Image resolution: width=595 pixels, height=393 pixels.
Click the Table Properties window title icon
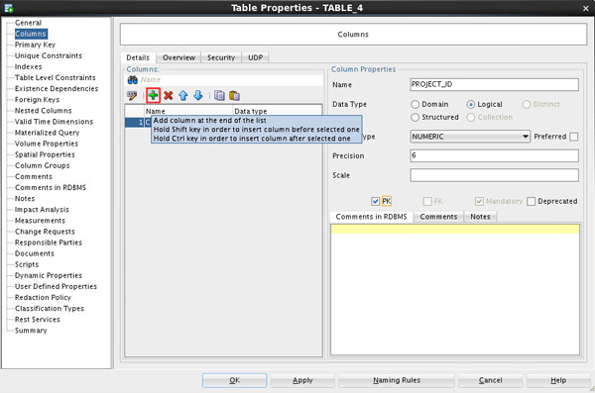coord(8,8)
